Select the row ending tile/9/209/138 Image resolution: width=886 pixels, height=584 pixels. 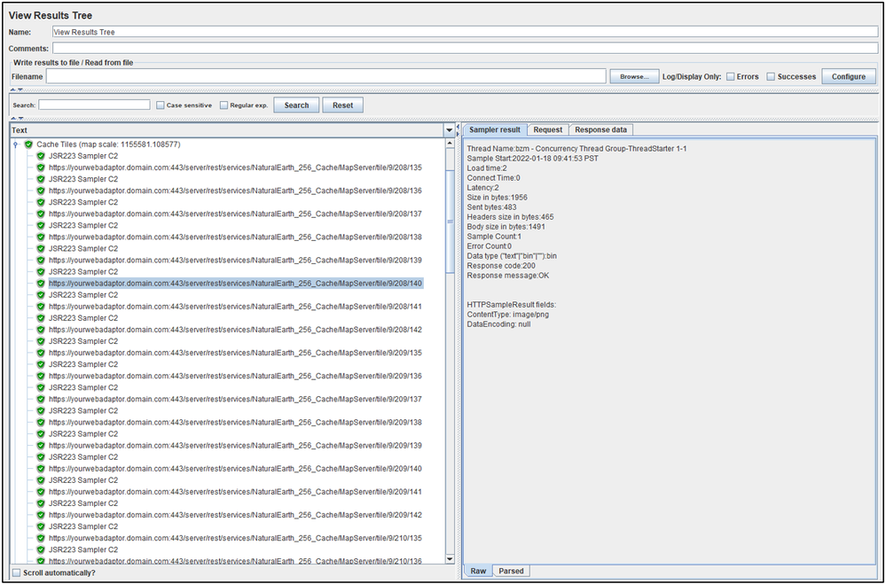235,423
